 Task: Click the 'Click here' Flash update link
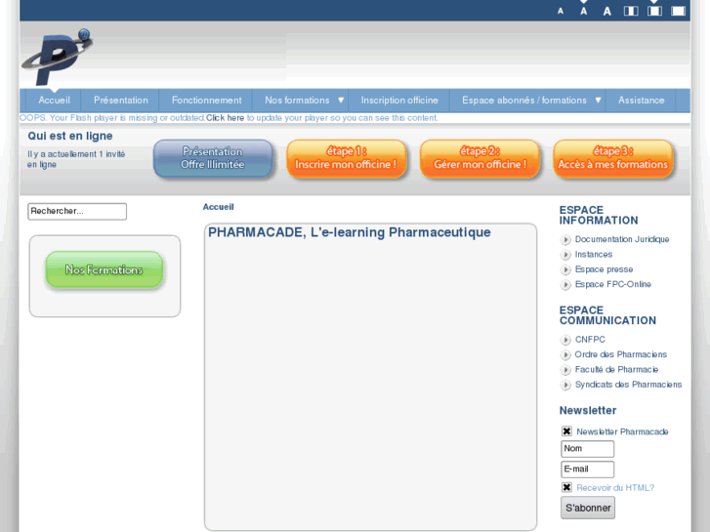[x=225, y=118]
